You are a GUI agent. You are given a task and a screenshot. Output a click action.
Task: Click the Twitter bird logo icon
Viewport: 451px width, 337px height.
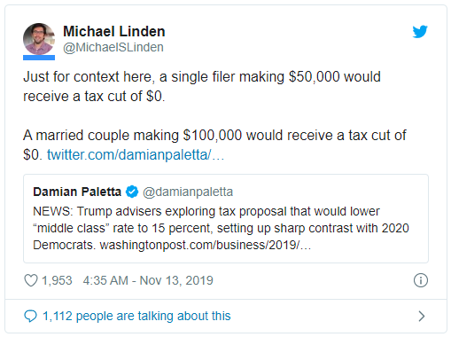pos(420,32)
